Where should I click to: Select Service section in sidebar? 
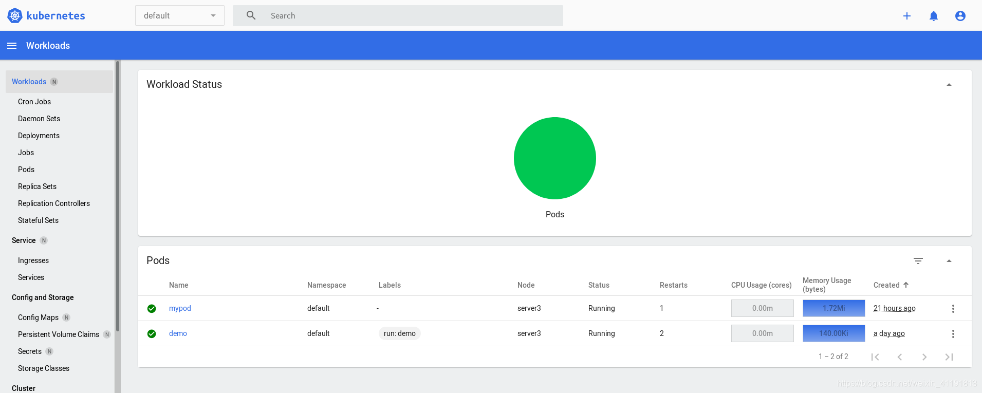pyautogui.click(x=24, y=240)
